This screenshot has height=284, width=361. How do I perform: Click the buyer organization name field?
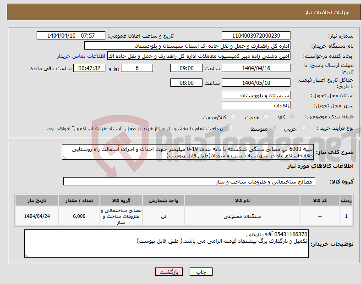tap(187, 45)
